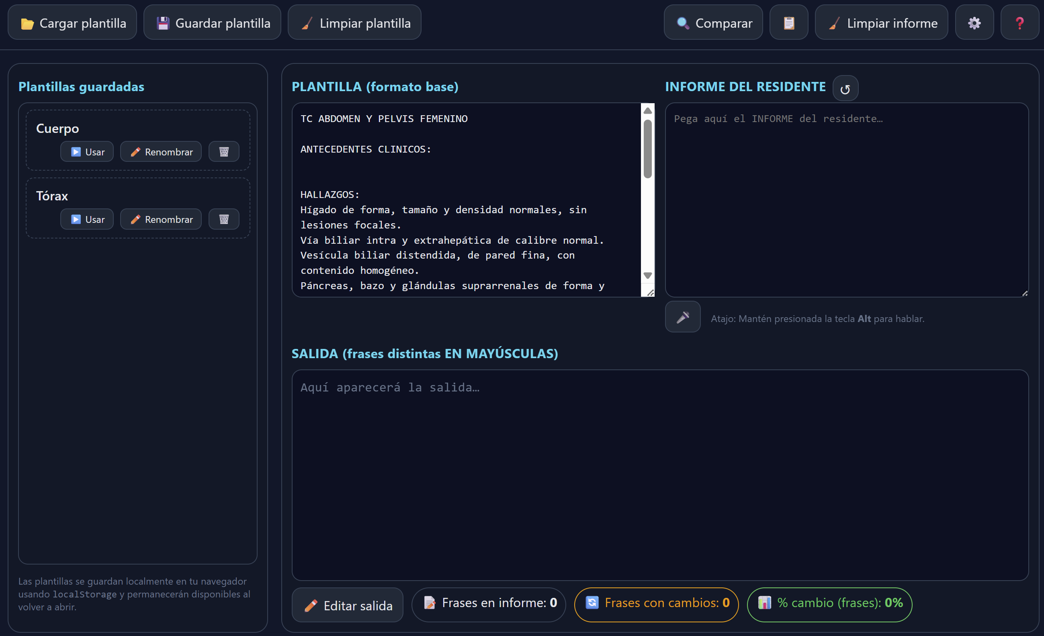Open help via red question mark

1019,23
